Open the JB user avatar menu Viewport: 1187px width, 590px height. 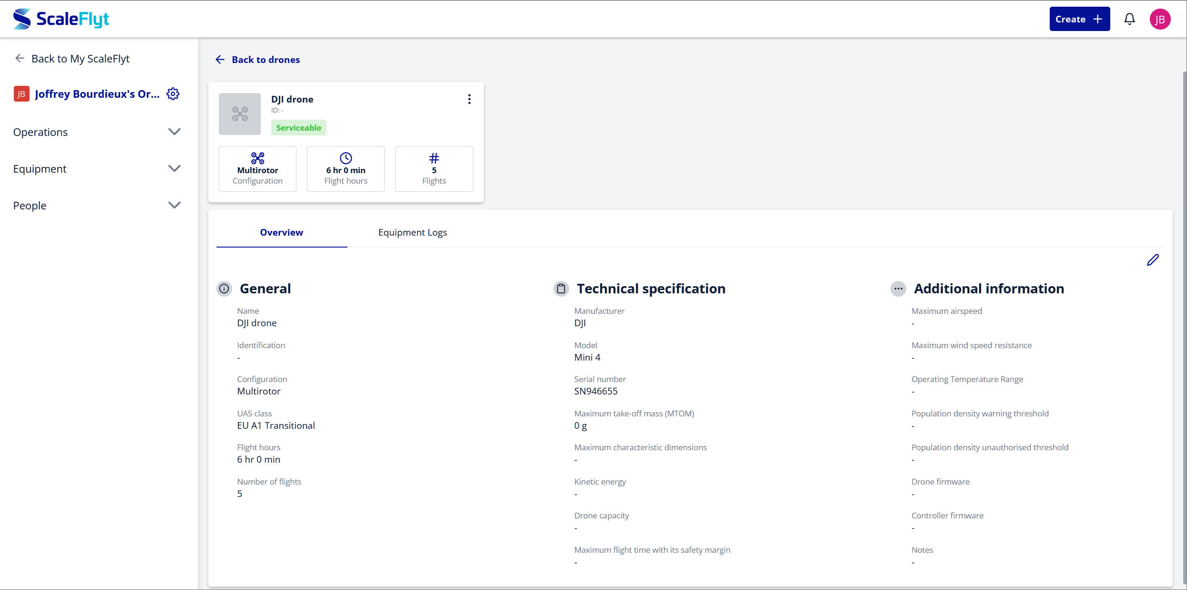point(1160,19)
